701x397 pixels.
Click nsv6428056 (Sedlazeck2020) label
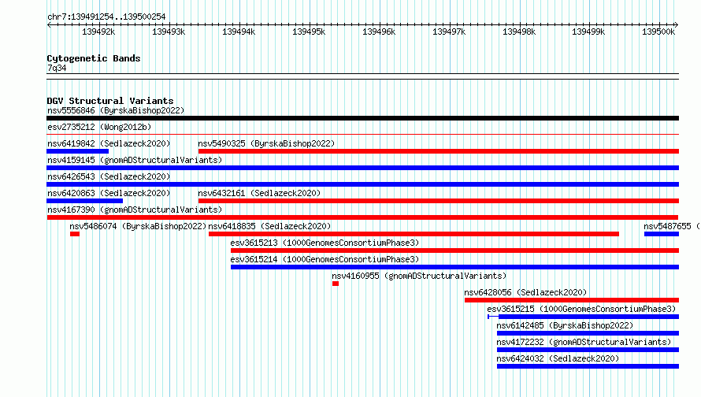(x=525, y=292)
